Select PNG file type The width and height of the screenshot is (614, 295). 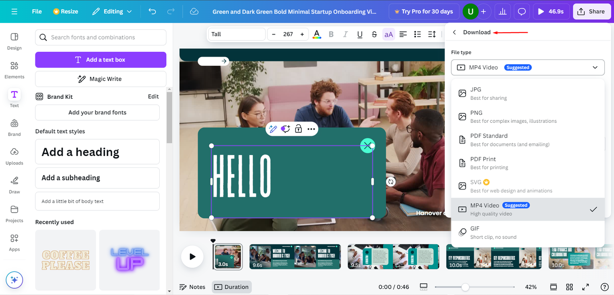click(x=528, y=117)
